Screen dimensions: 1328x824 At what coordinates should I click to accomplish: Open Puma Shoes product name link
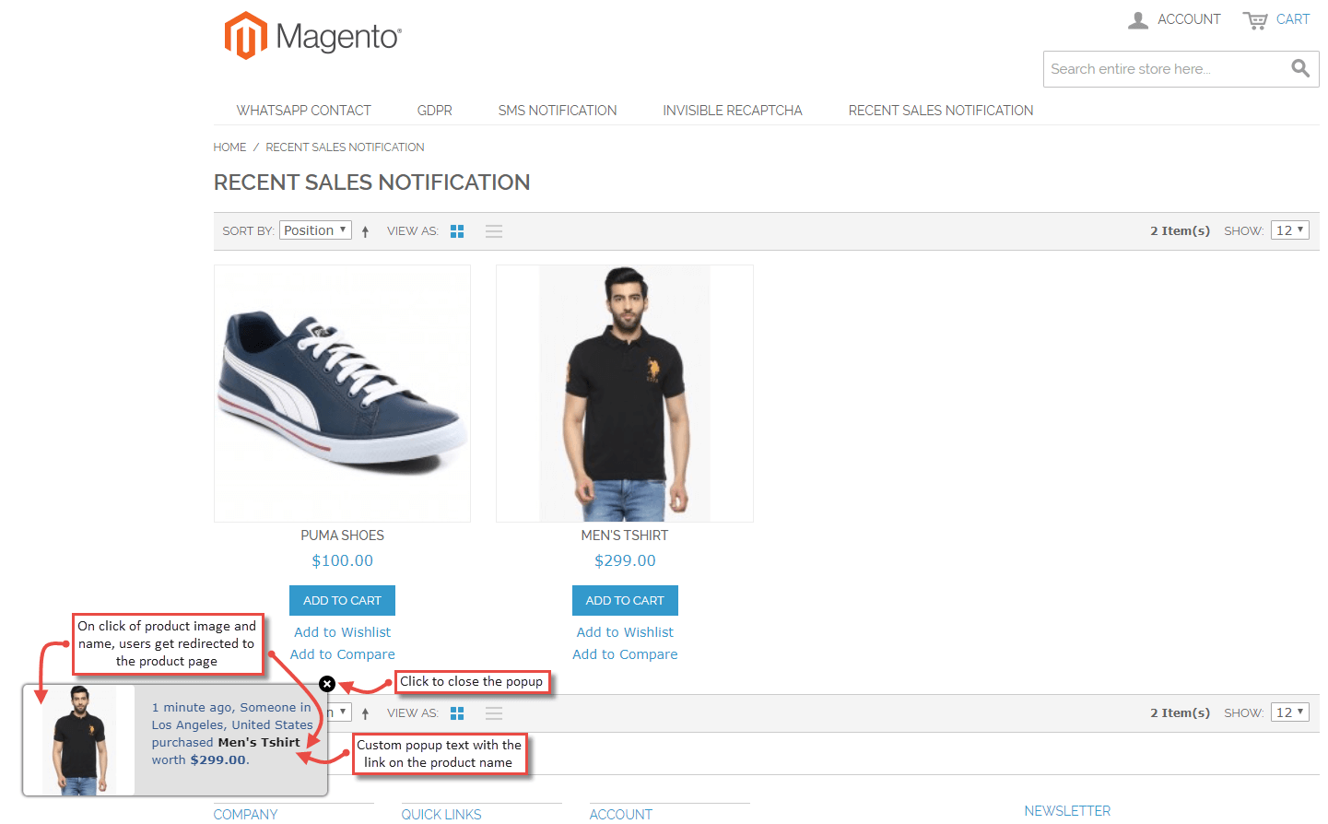[342, 536]
